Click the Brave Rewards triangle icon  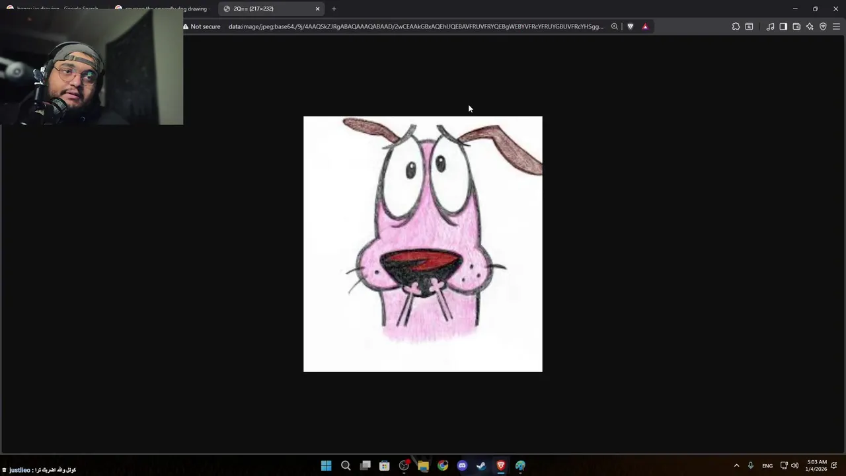point(645,26)
